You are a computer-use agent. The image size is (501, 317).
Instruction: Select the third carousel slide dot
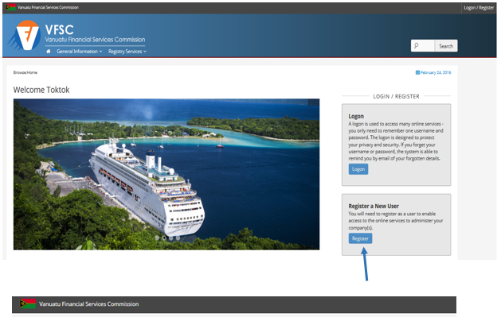pyautogui.click(x=171, y=238)
